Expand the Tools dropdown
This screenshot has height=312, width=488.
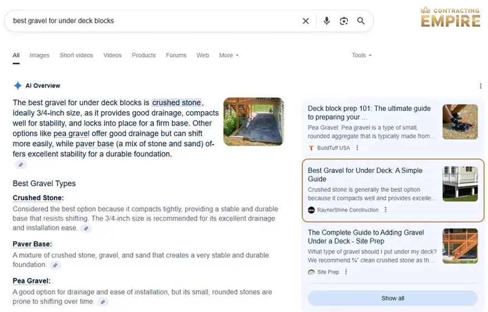point(361,55)
